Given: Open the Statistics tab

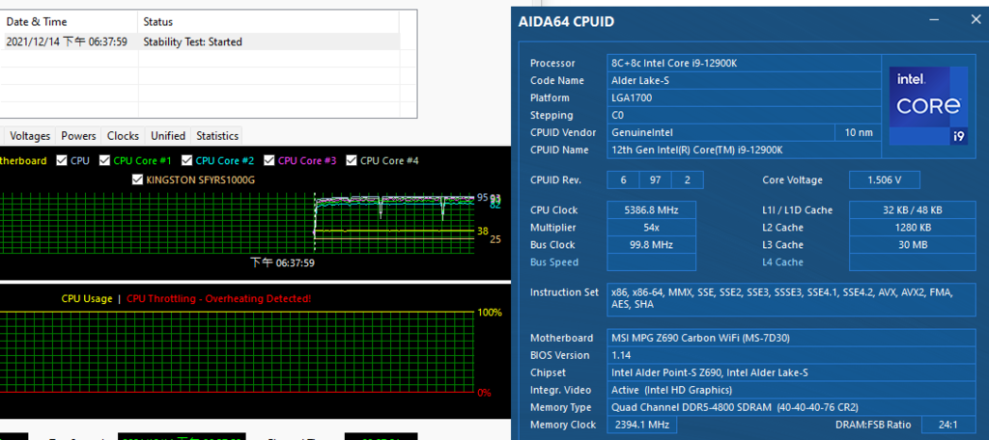Looking at the screenshot, I should [217, 135].
